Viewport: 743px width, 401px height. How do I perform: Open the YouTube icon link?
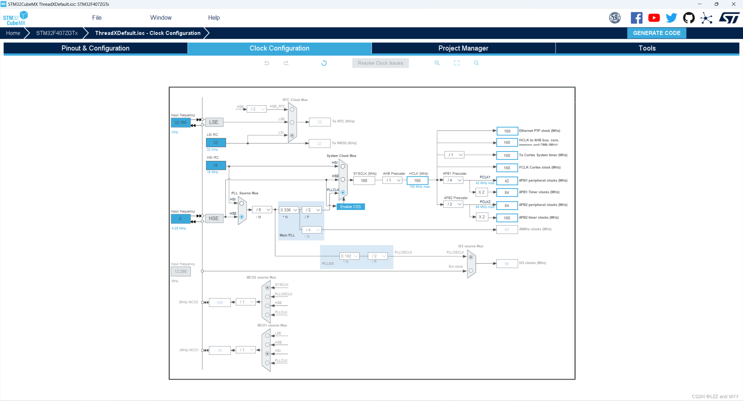[654, 18]
